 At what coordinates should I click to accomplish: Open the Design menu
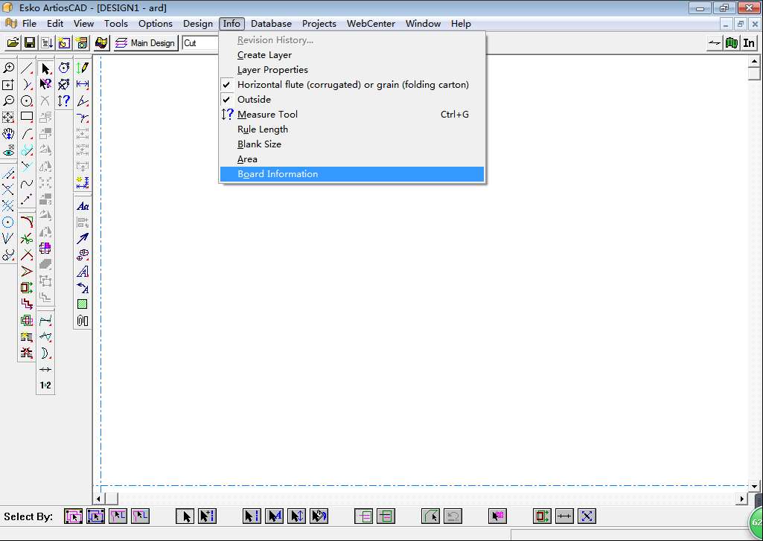coord(197,23)
